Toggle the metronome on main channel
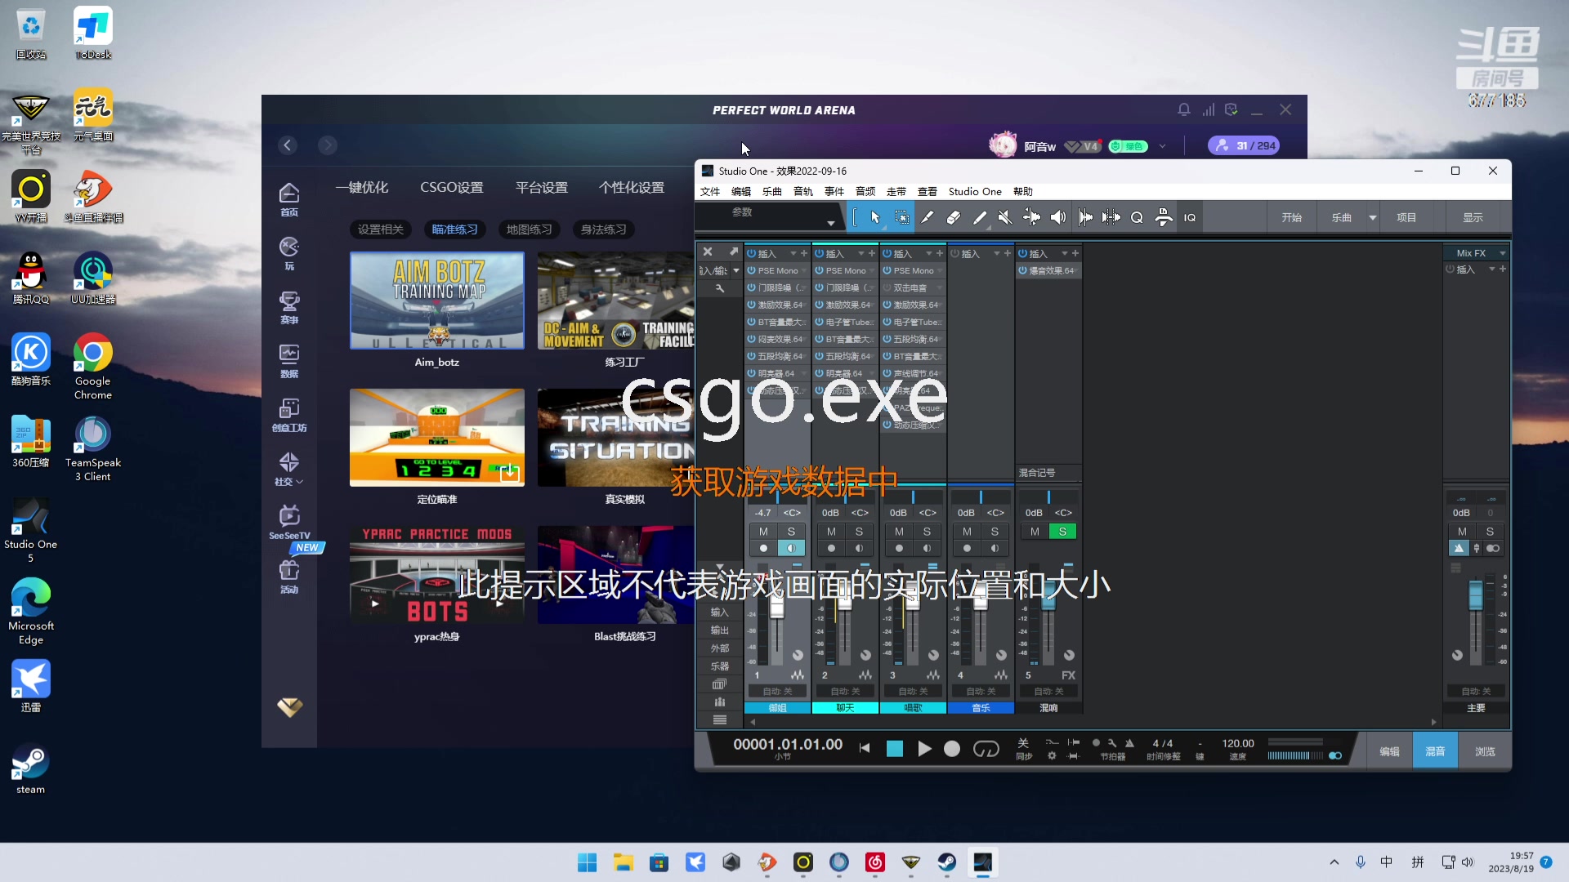 (1459, 548)
